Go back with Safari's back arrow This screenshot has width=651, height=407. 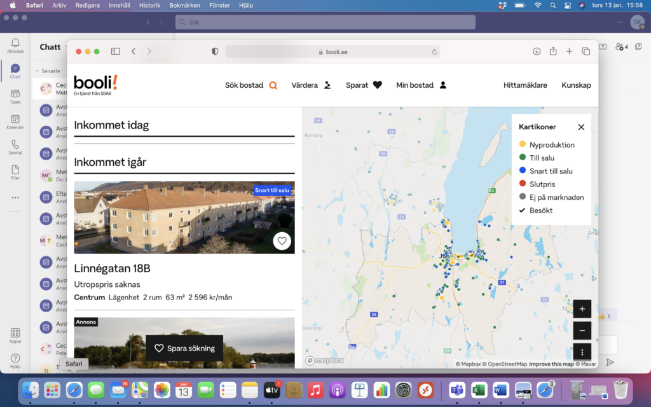click(x=134, y=52)
